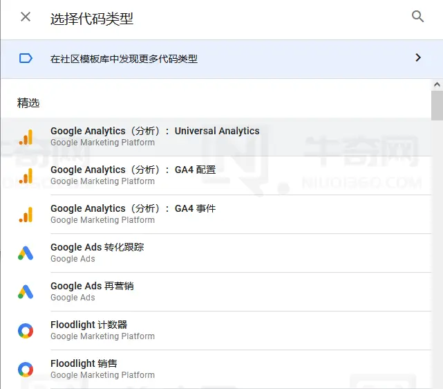Click the vertical scrollbar thumb
The image size is (443, 389).
(437, 105)
